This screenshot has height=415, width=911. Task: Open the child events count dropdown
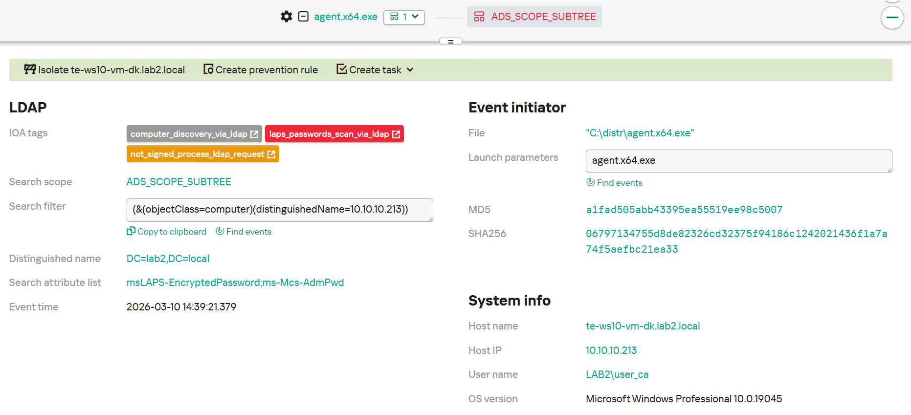click(x=404, y=17)
